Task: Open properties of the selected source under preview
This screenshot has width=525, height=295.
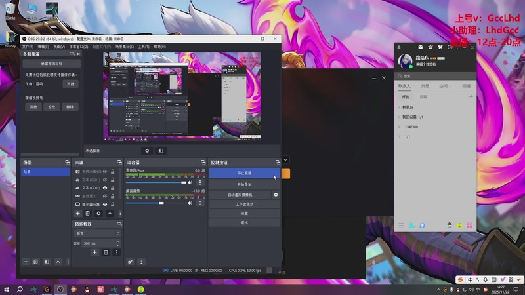Action: [x=147, y=151]
